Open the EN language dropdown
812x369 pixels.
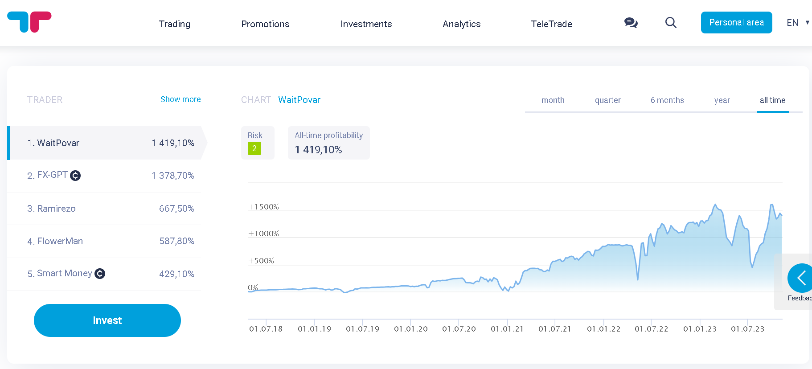coord(798,23)
